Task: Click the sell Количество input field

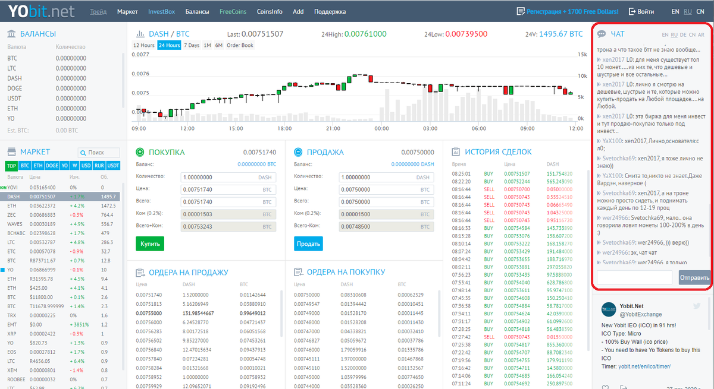Action: pos(386,177)
